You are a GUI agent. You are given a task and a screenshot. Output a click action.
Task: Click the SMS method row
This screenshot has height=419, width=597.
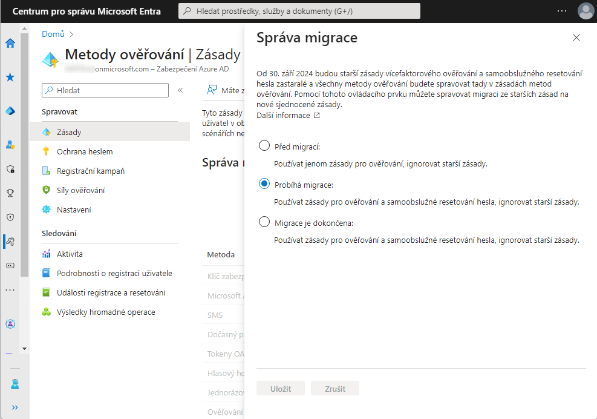pos(223,315)
